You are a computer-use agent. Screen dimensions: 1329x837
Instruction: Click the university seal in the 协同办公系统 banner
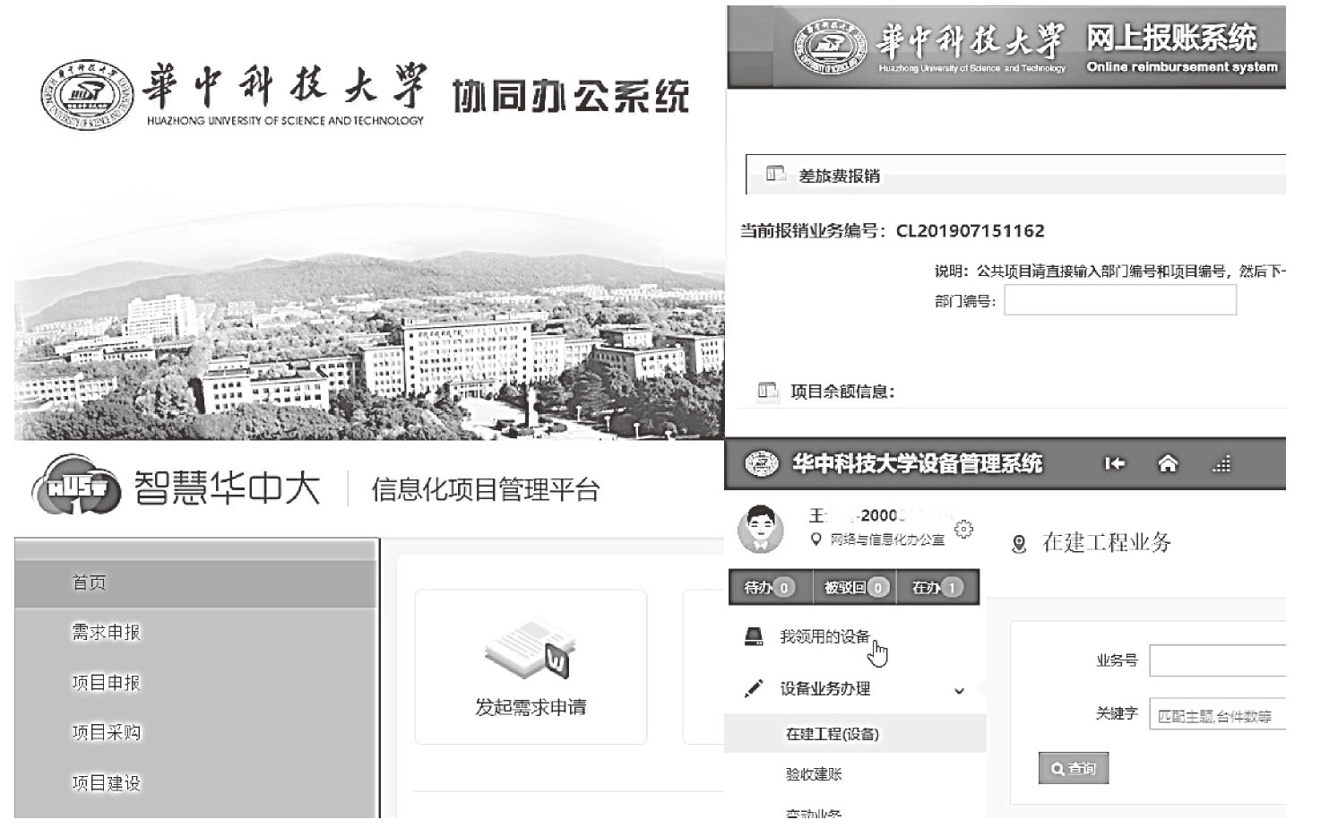coord(87,96)
